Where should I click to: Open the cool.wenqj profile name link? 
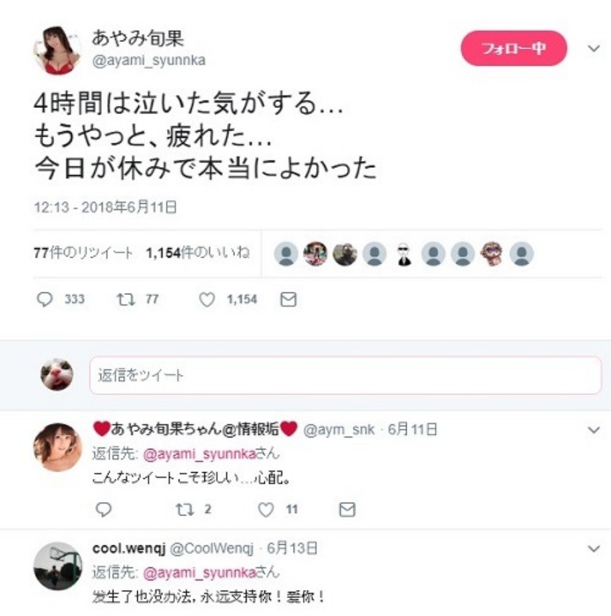pos(129,548)
